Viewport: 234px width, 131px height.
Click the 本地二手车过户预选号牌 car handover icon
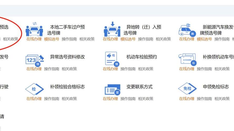point(34,29)
